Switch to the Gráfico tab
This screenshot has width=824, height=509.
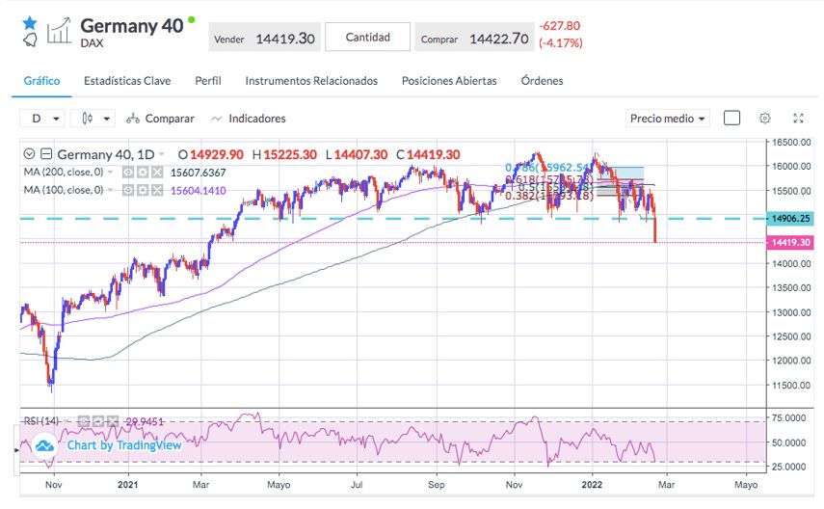42,81
